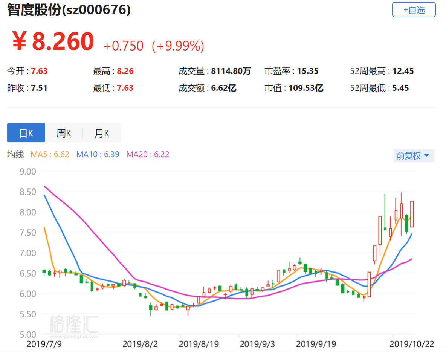
Task: Click the change percent (+9.99%)
Action: pos(178,46)
